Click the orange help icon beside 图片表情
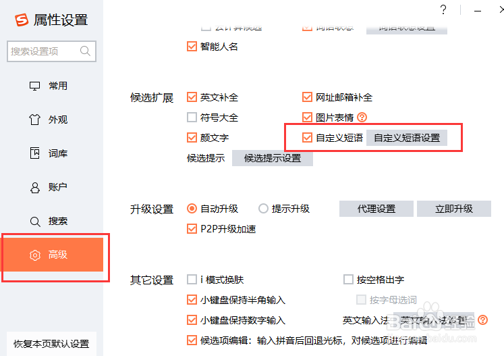 coord(362,118)
